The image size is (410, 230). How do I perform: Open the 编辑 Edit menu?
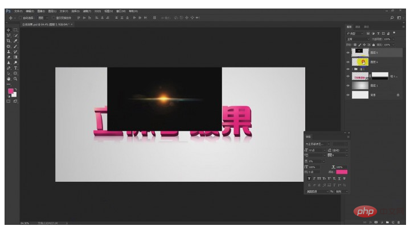point(30,11)
